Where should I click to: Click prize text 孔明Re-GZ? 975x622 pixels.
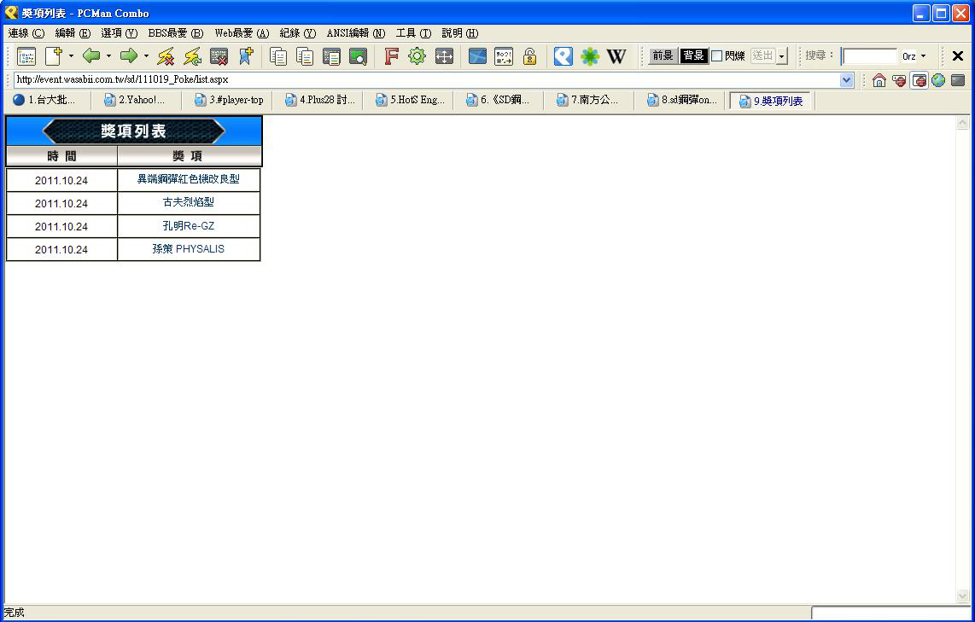(x=189, y=225)
